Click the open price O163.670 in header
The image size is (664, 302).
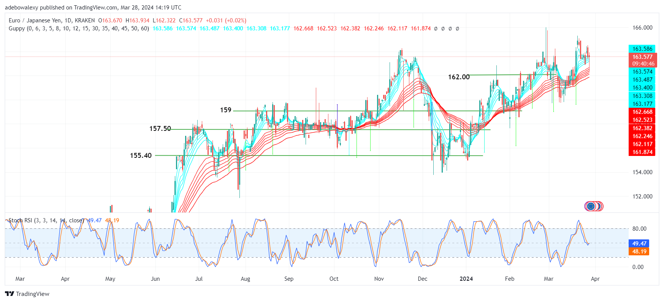pyautogui.click(x=110, y=20)
